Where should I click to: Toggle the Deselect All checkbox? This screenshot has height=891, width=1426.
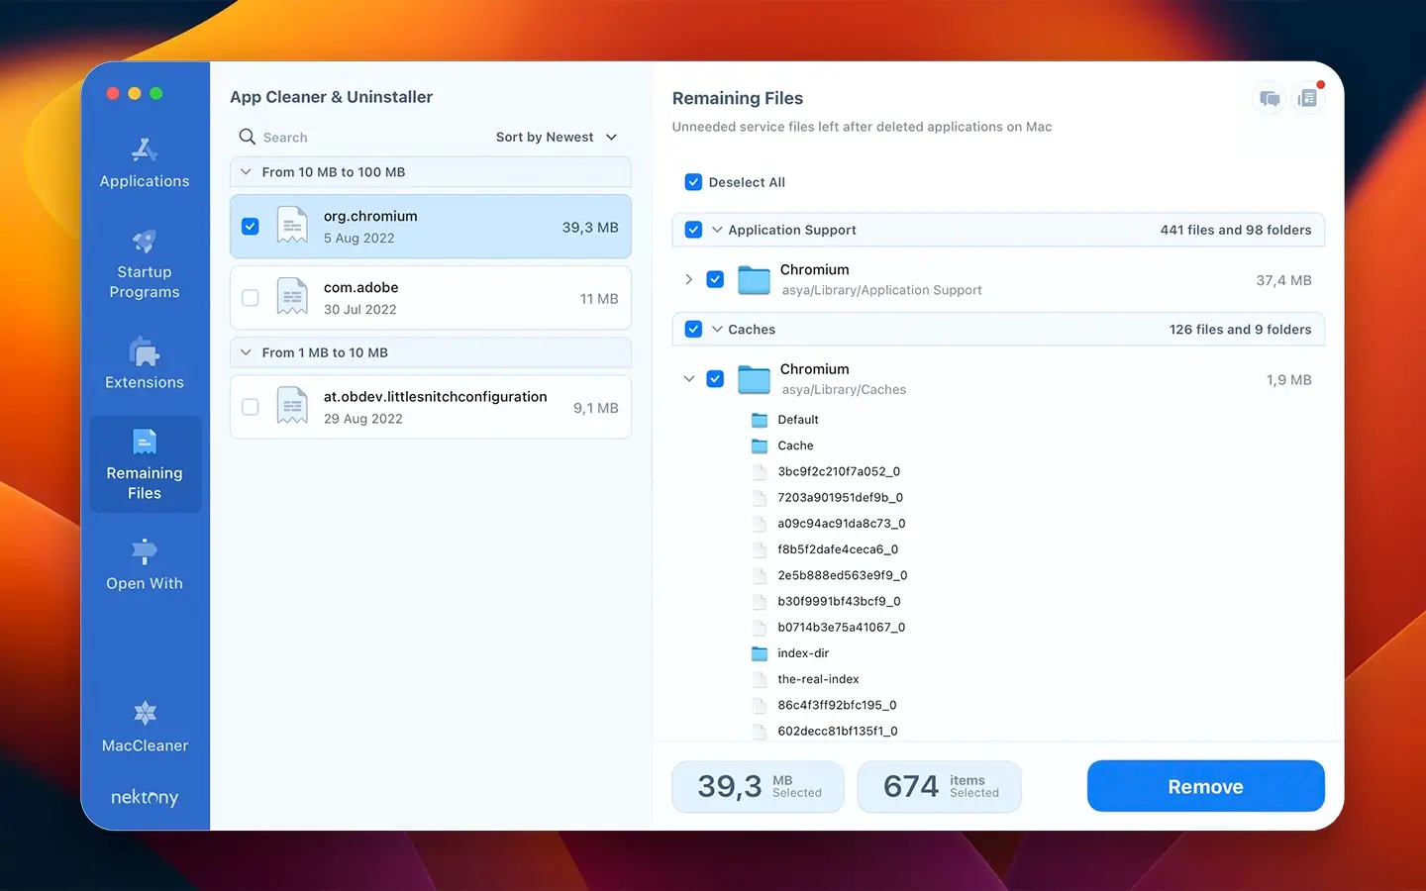tap(692, 182)
